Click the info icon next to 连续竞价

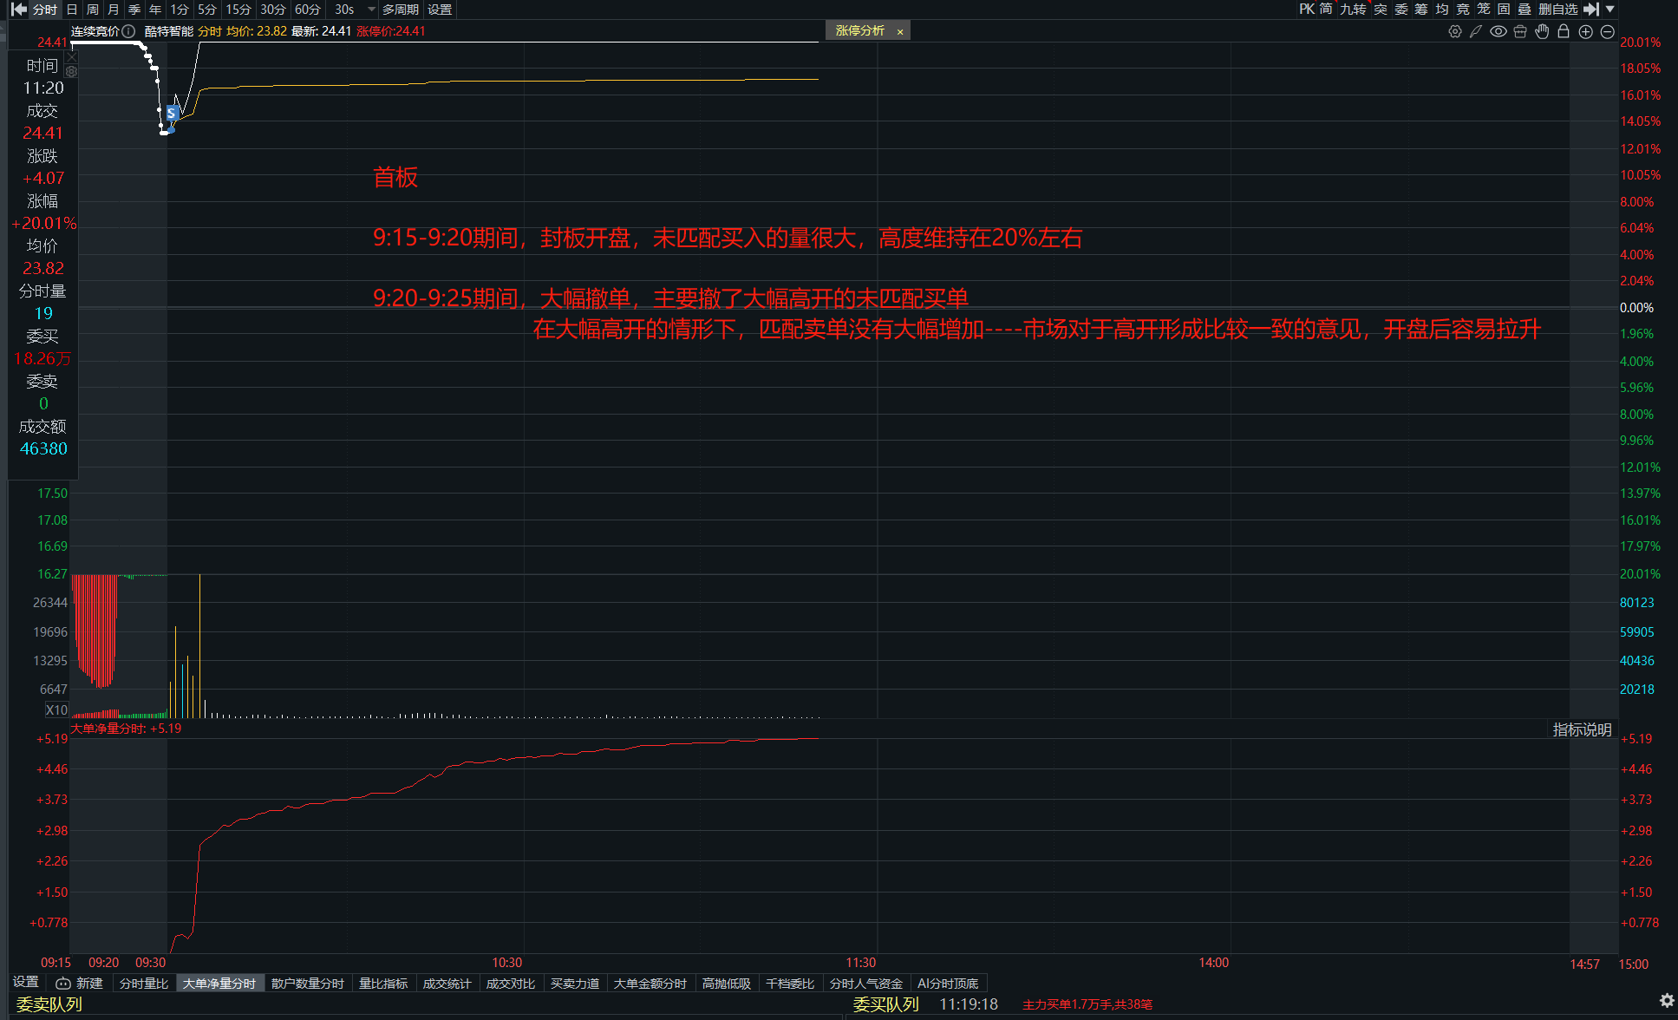point(128,31)
